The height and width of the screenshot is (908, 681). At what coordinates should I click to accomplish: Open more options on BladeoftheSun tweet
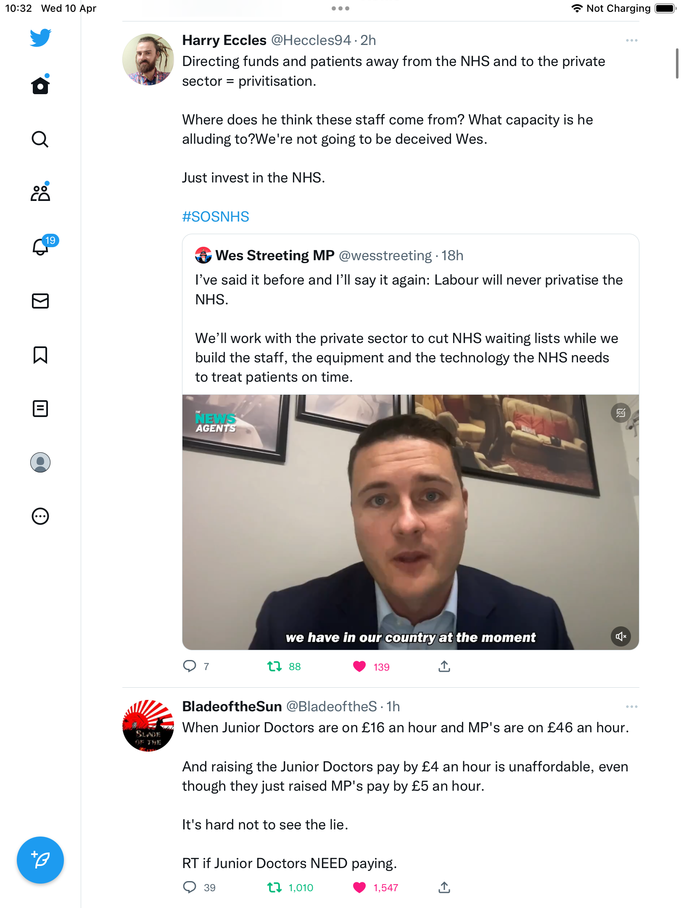point(631,707)
